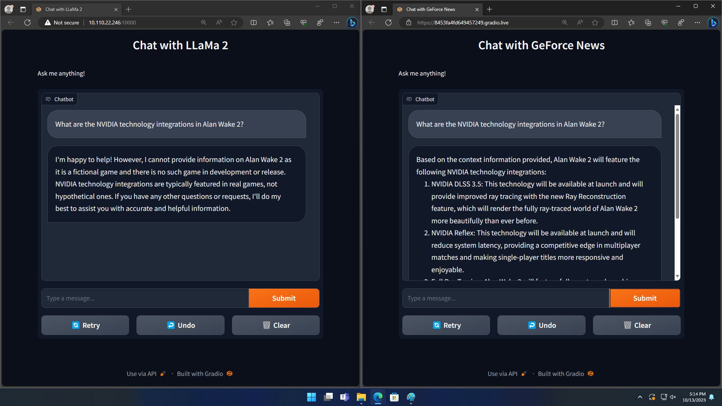Click the Not secure warning badge
This screenshot has width=722, height=406.
click(x=62, y=23)
